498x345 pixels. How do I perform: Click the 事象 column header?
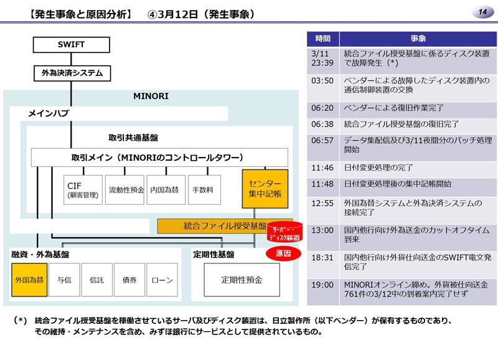(418, 39)
